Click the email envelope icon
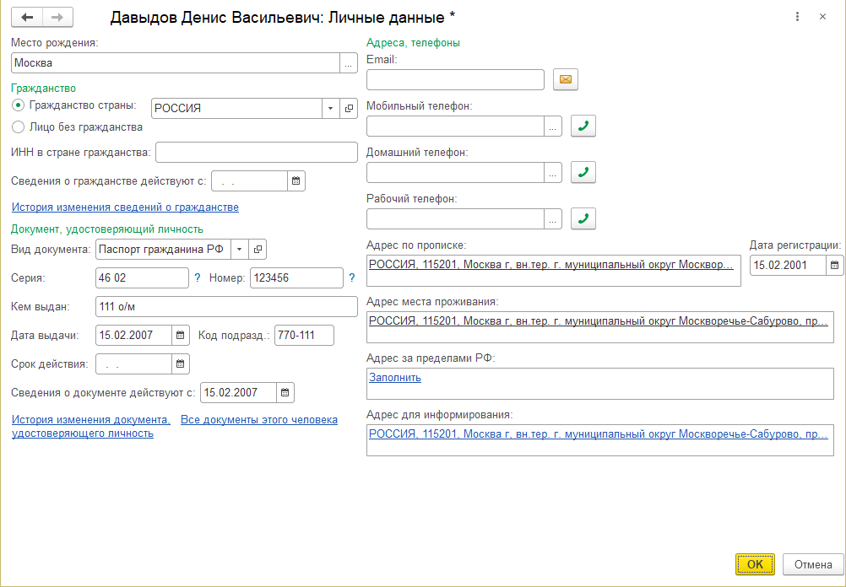 click(565, 80)
